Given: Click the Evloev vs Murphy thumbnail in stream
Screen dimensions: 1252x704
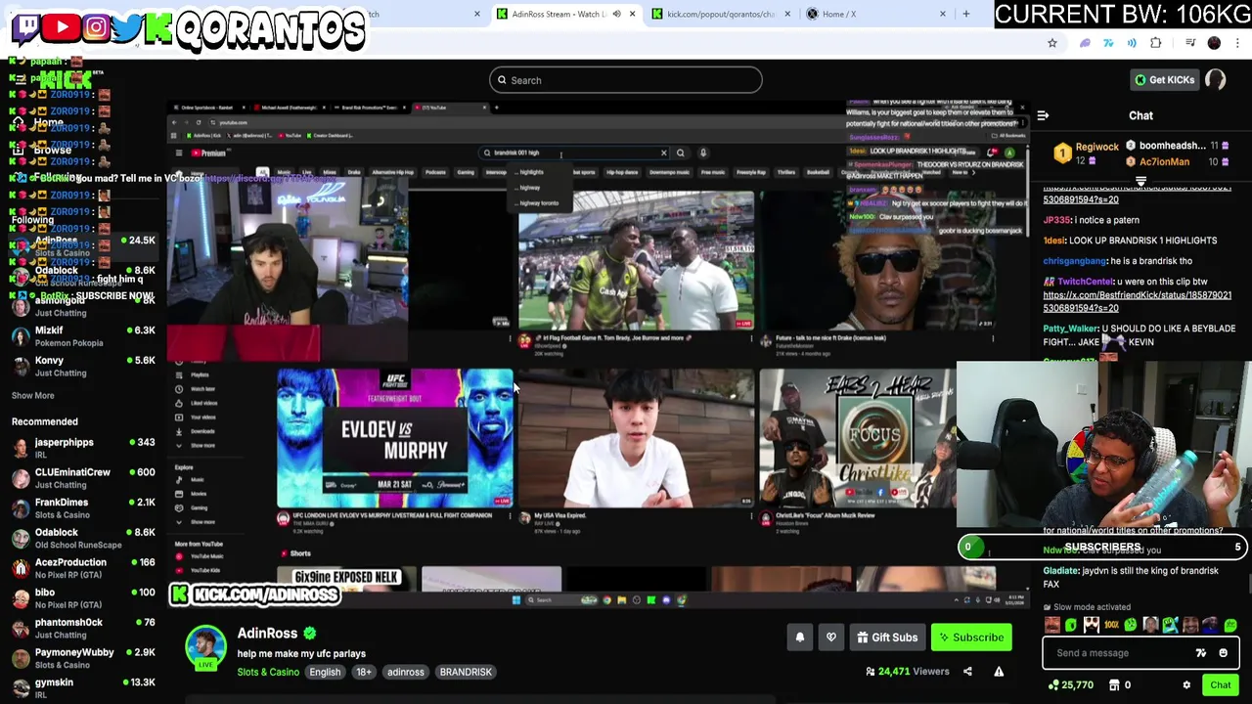Looking at the screenshot, I should 395,437.
